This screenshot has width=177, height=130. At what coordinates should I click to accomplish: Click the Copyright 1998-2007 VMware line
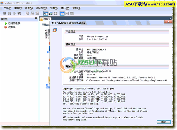[x=88, y=89]
